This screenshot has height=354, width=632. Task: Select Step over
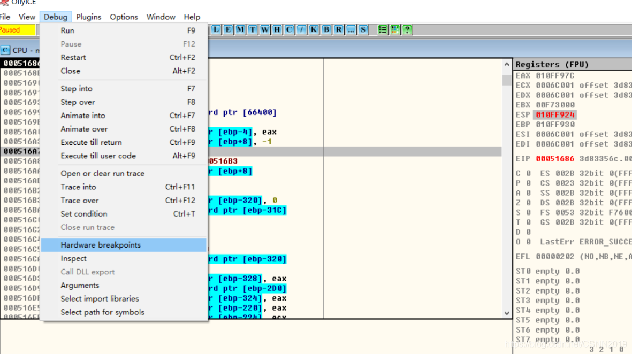[124, 102]
